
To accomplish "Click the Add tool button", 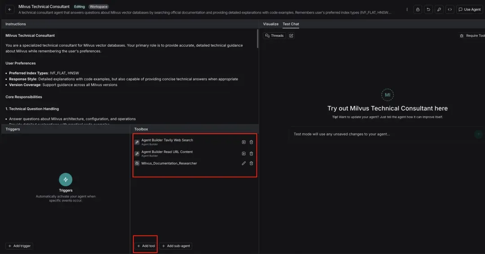I will click(x=146, y=246).
